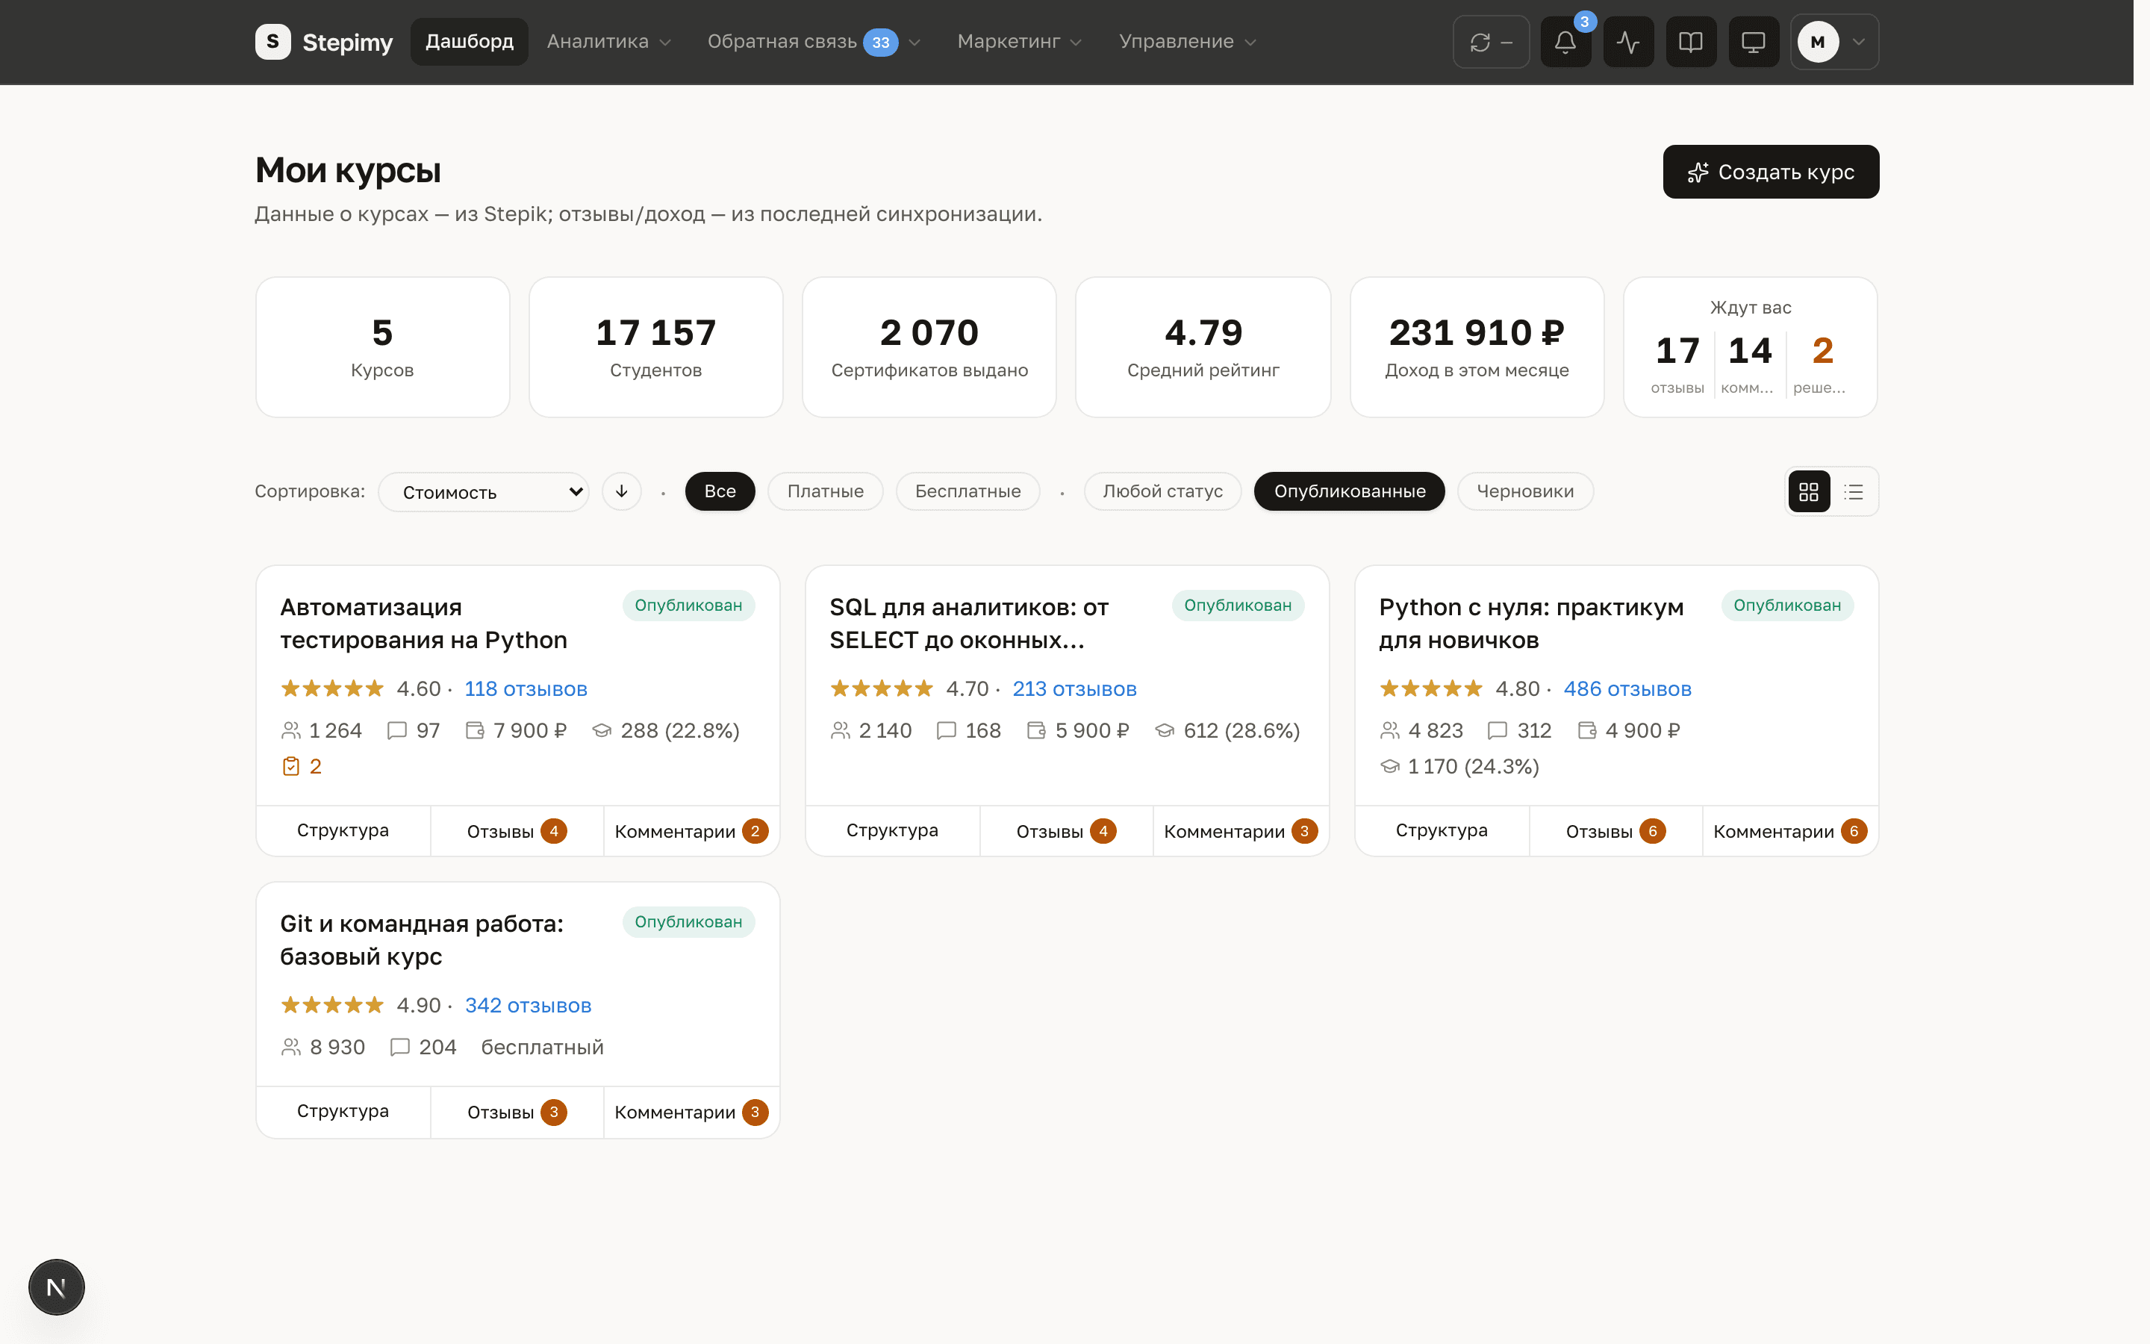Switch to list view layout
The width and height of the screenshot is (2150, 1344).
click(1854, 491)
